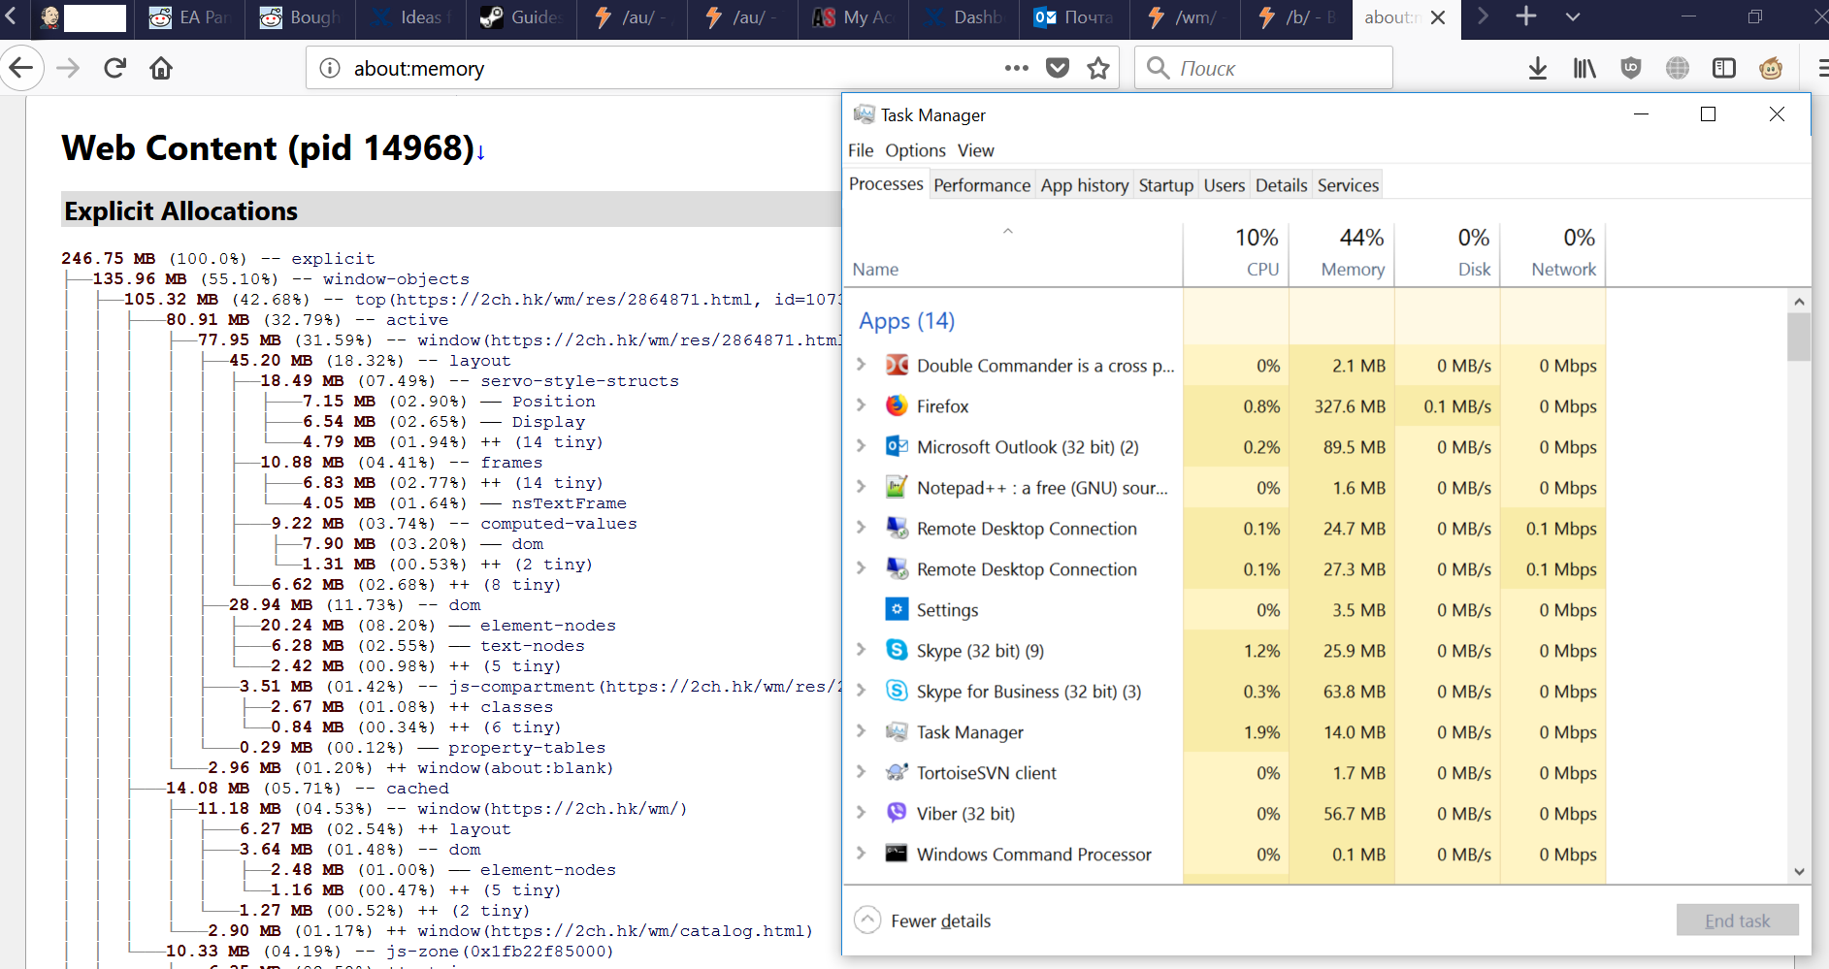Open a new browser tab
Screen dimensions: 1829x969
point(1526,17)
